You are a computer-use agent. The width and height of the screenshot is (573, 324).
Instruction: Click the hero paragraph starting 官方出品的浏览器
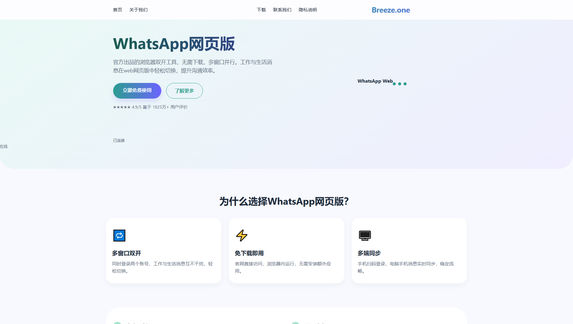pos(193,66)
